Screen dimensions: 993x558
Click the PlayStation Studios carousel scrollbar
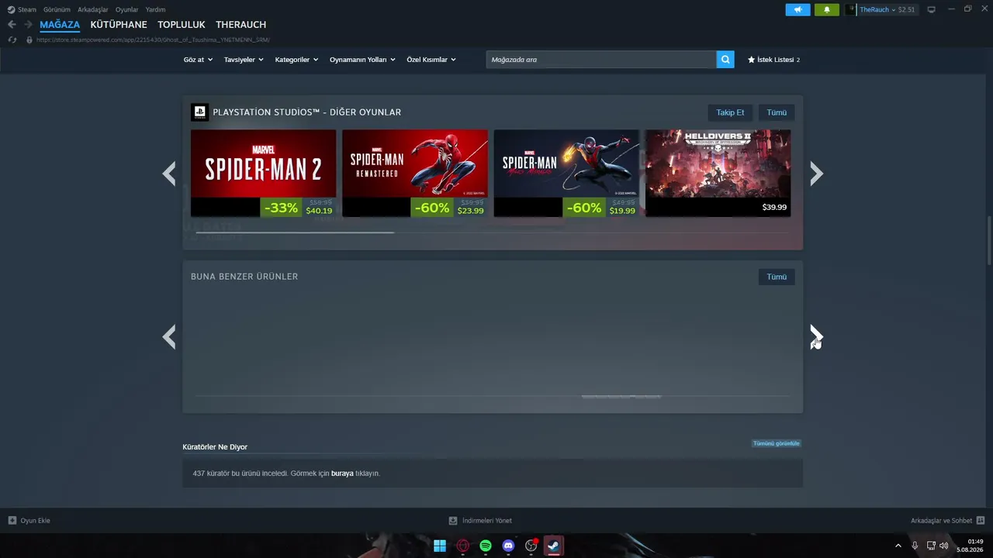[x=295, y=232]
